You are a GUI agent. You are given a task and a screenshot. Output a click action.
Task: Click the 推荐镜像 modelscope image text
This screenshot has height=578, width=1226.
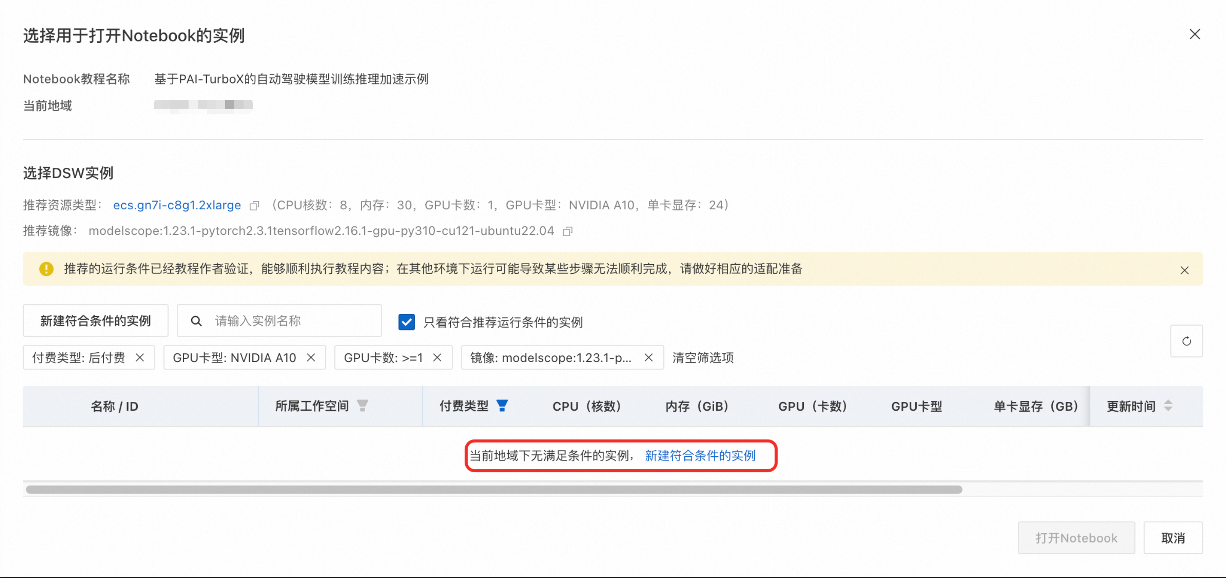click(321, 231)
